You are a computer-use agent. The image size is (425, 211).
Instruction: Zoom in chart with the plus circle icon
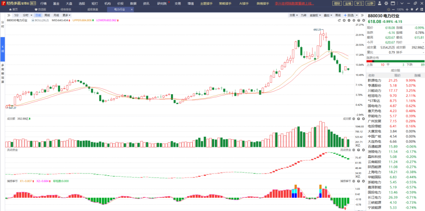(x=344, y=20)
